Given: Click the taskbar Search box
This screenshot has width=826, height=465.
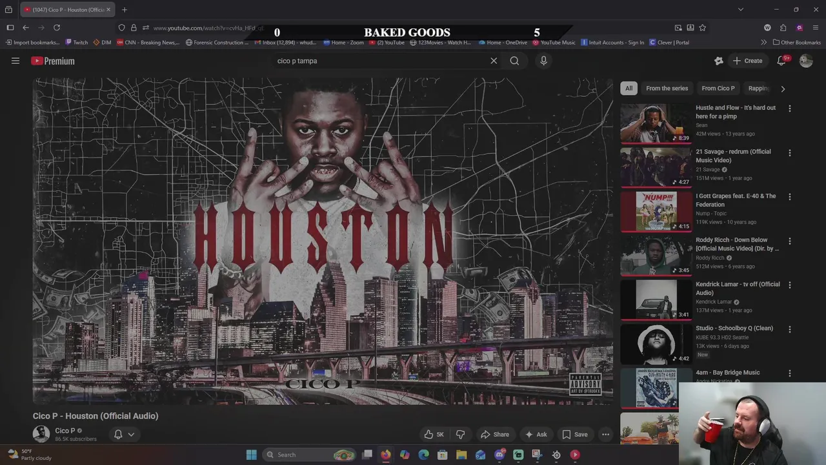Looking at the screenshot, I should click(x=310, y=455).
